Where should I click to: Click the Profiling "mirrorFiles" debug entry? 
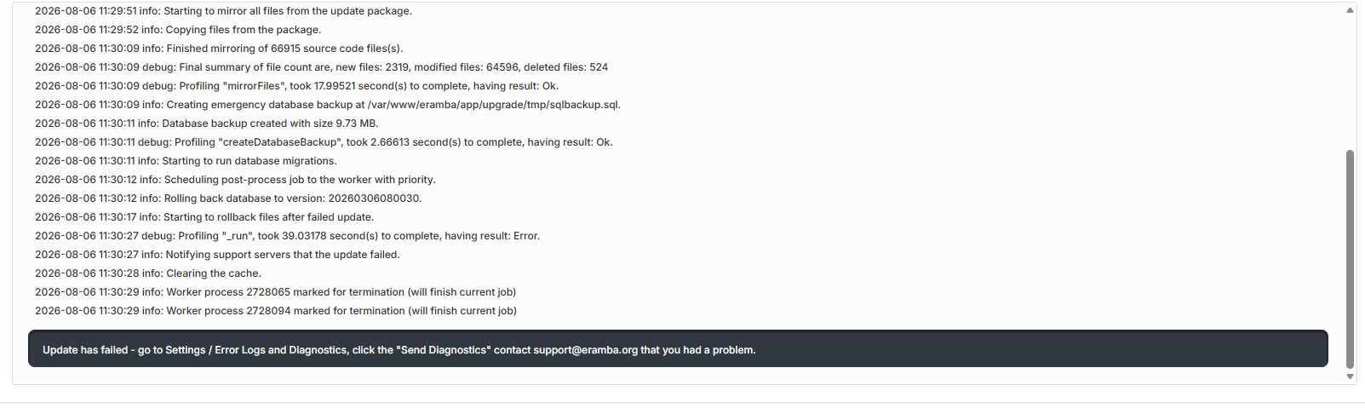tap(296, 86)
